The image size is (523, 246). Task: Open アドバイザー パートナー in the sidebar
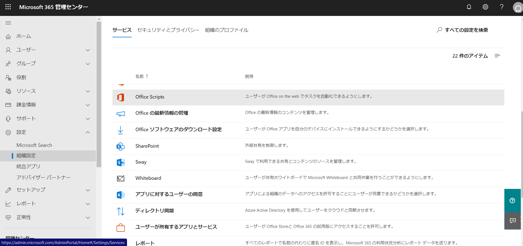point(43,177)
